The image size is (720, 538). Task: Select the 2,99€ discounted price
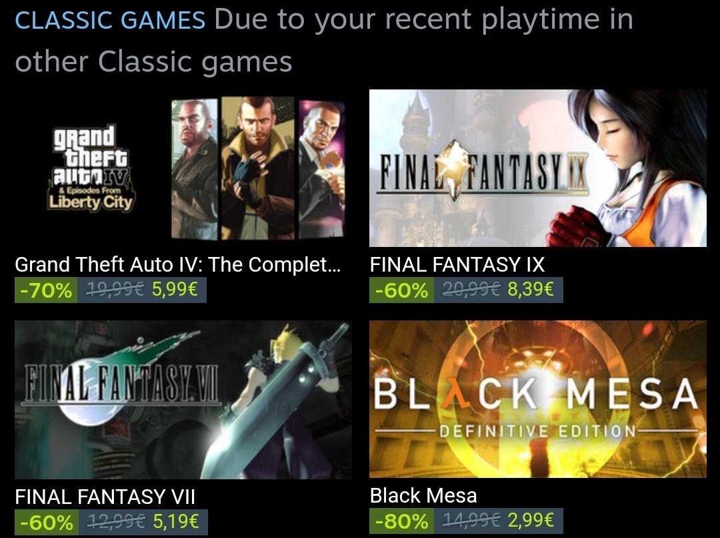click(531, 520)
